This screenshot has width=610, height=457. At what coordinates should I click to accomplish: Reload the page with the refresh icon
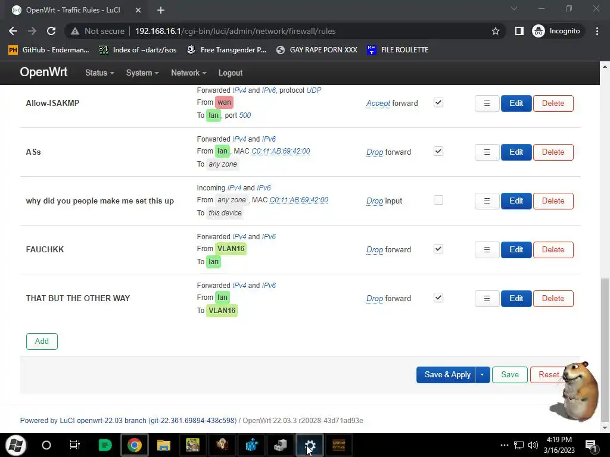coord(51,31)
